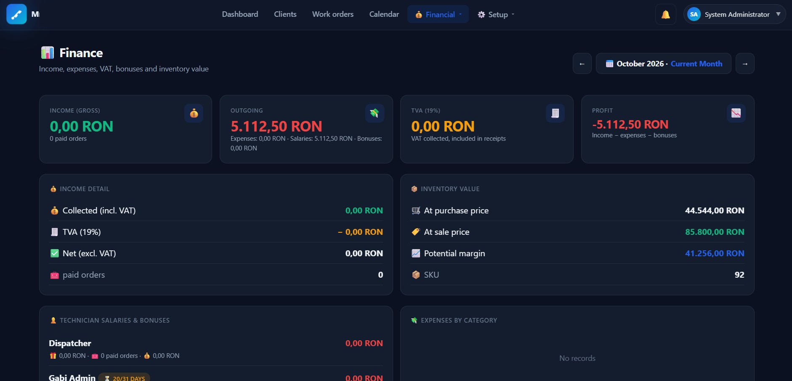
Task: Click the green check icon beside Net (excl. VAT)
Action: click(54, 253)
